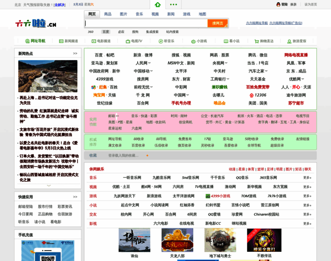Select 搜狗 search engine option
Image resolution: width=331 pixels, height=261 pixels.
[135, 32]
